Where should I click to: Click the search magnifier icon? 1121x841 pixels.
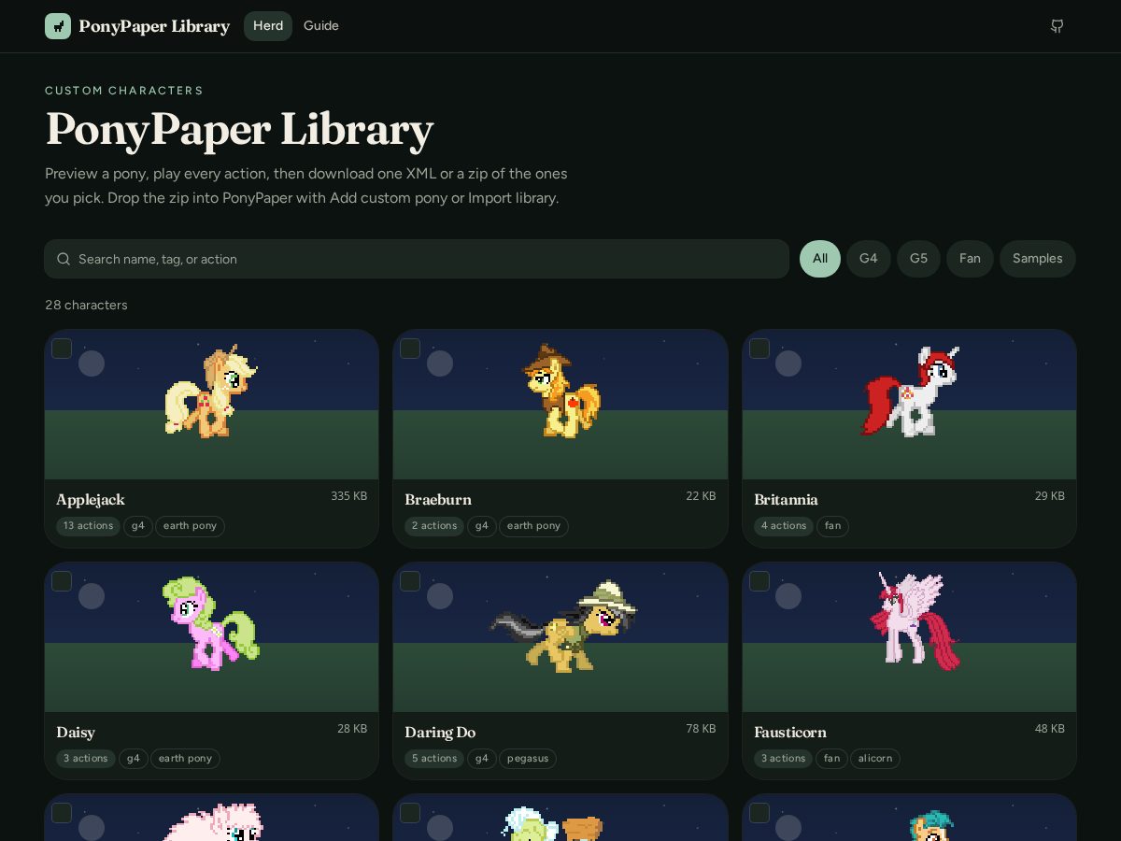pos(64,259)
